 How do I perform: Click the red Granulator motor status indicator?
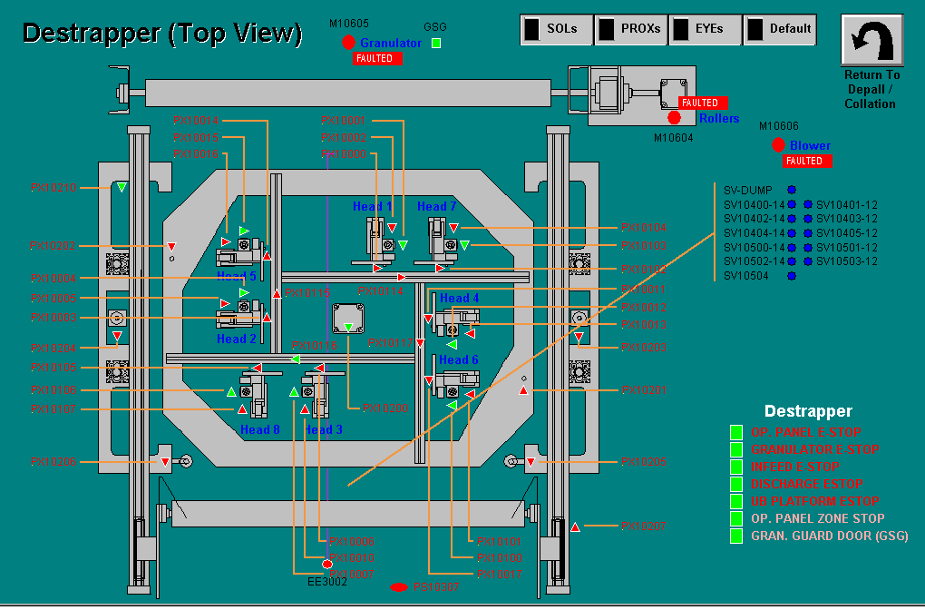point(349,43)
